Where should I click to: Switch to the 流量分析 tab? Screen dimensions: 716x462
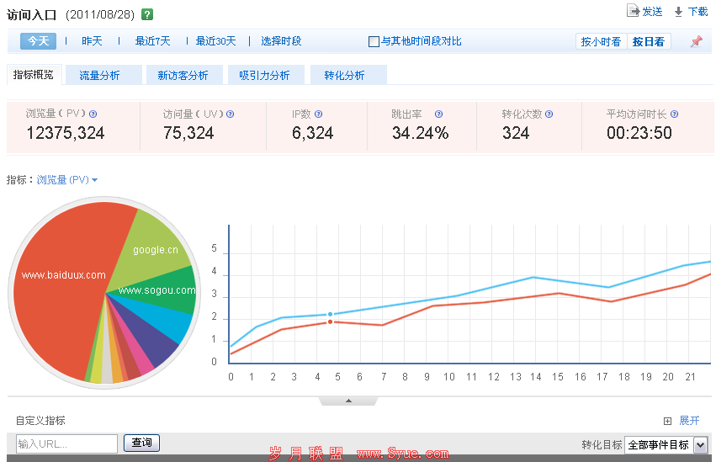pyautogui.click(x=103, y=76)
